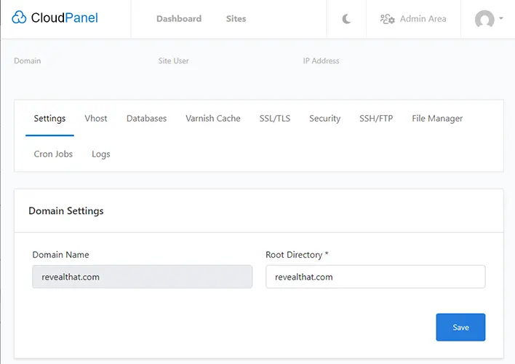The width and height of the screenshot is (515, 364).
Task: Toggle dark mode moon icon
Action: [346, 19]
